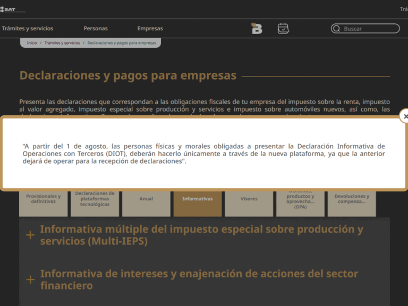Image resolution: width=408 pixels, height=306 pixels.
Task: Select the Informativas tab
Action: (x=198, y=199)
